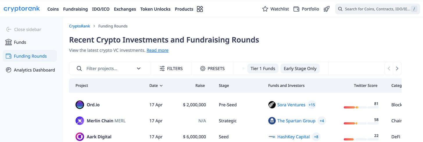Open the Products grid icon
Screen dimensions: 423x142
[x=200, y=9]
